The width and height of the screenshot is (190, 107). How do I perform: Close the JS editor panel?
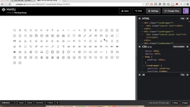[187, 75]
